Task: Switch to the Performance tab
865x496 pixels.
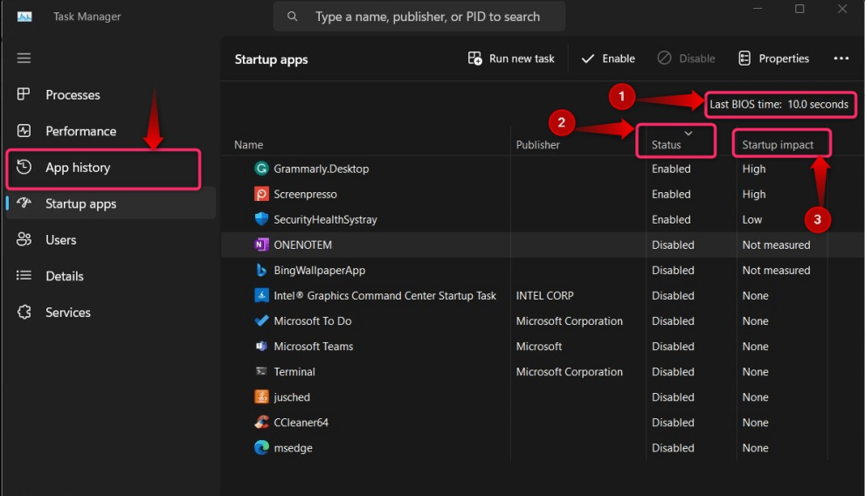Action: pyautogui.click(x=80, y=131)
